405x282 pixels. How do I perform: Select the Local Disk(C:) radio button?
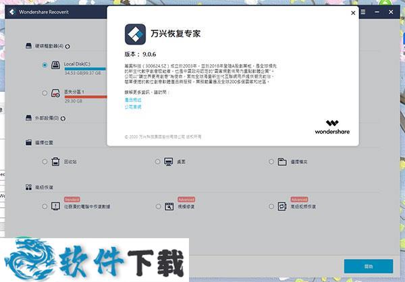coord(45,65)
